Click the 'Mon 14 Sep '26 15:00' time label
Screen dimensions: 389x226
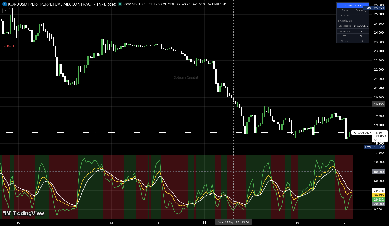point(233,222)
